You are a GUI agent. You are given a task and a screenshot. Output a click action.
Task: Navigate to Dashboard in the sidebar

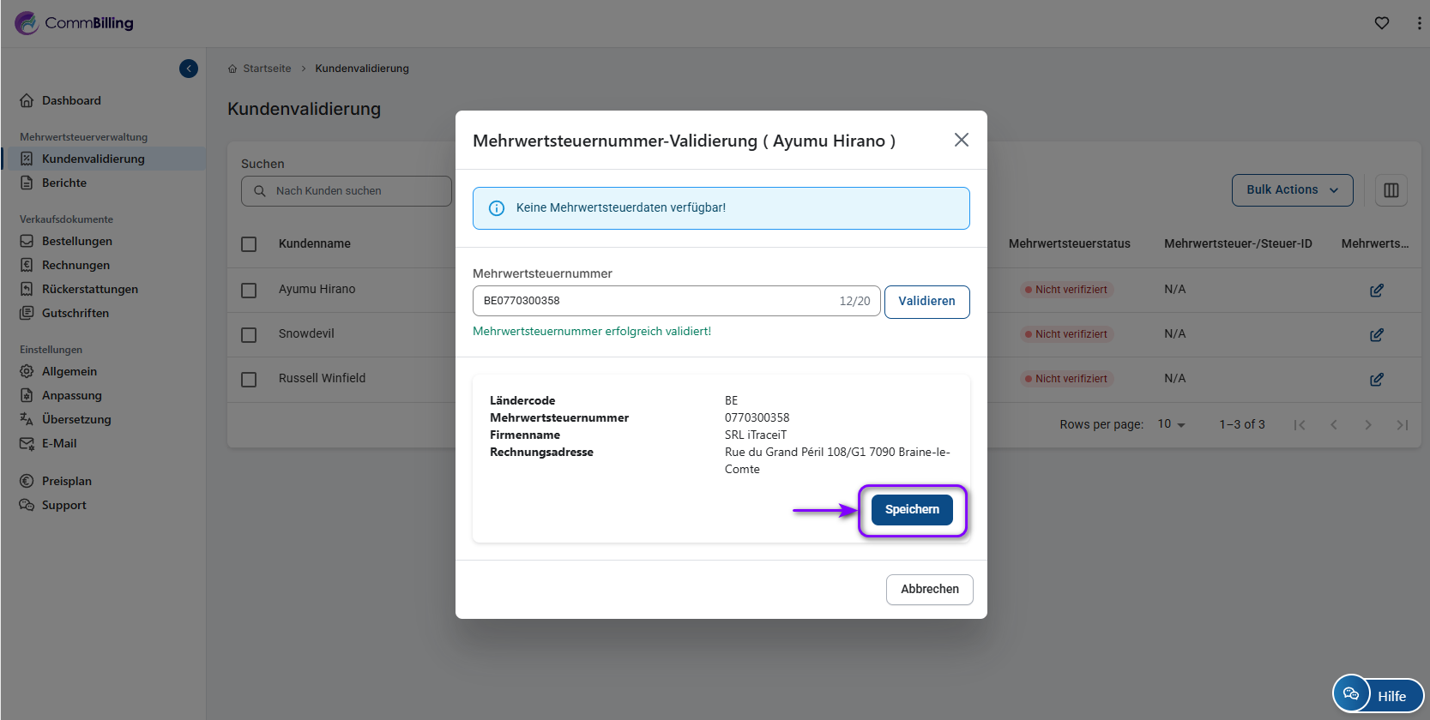point(71,100)
